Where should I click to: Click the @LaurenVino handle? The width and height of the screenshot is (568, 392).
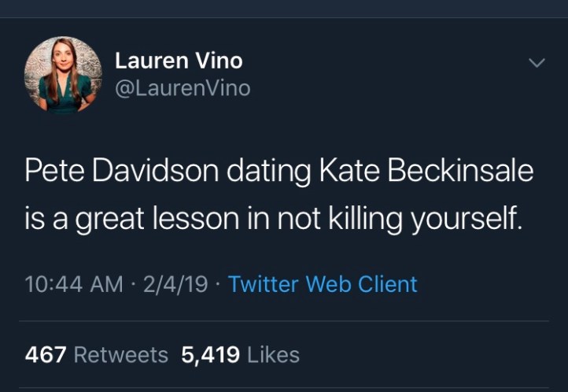point(183,88)
